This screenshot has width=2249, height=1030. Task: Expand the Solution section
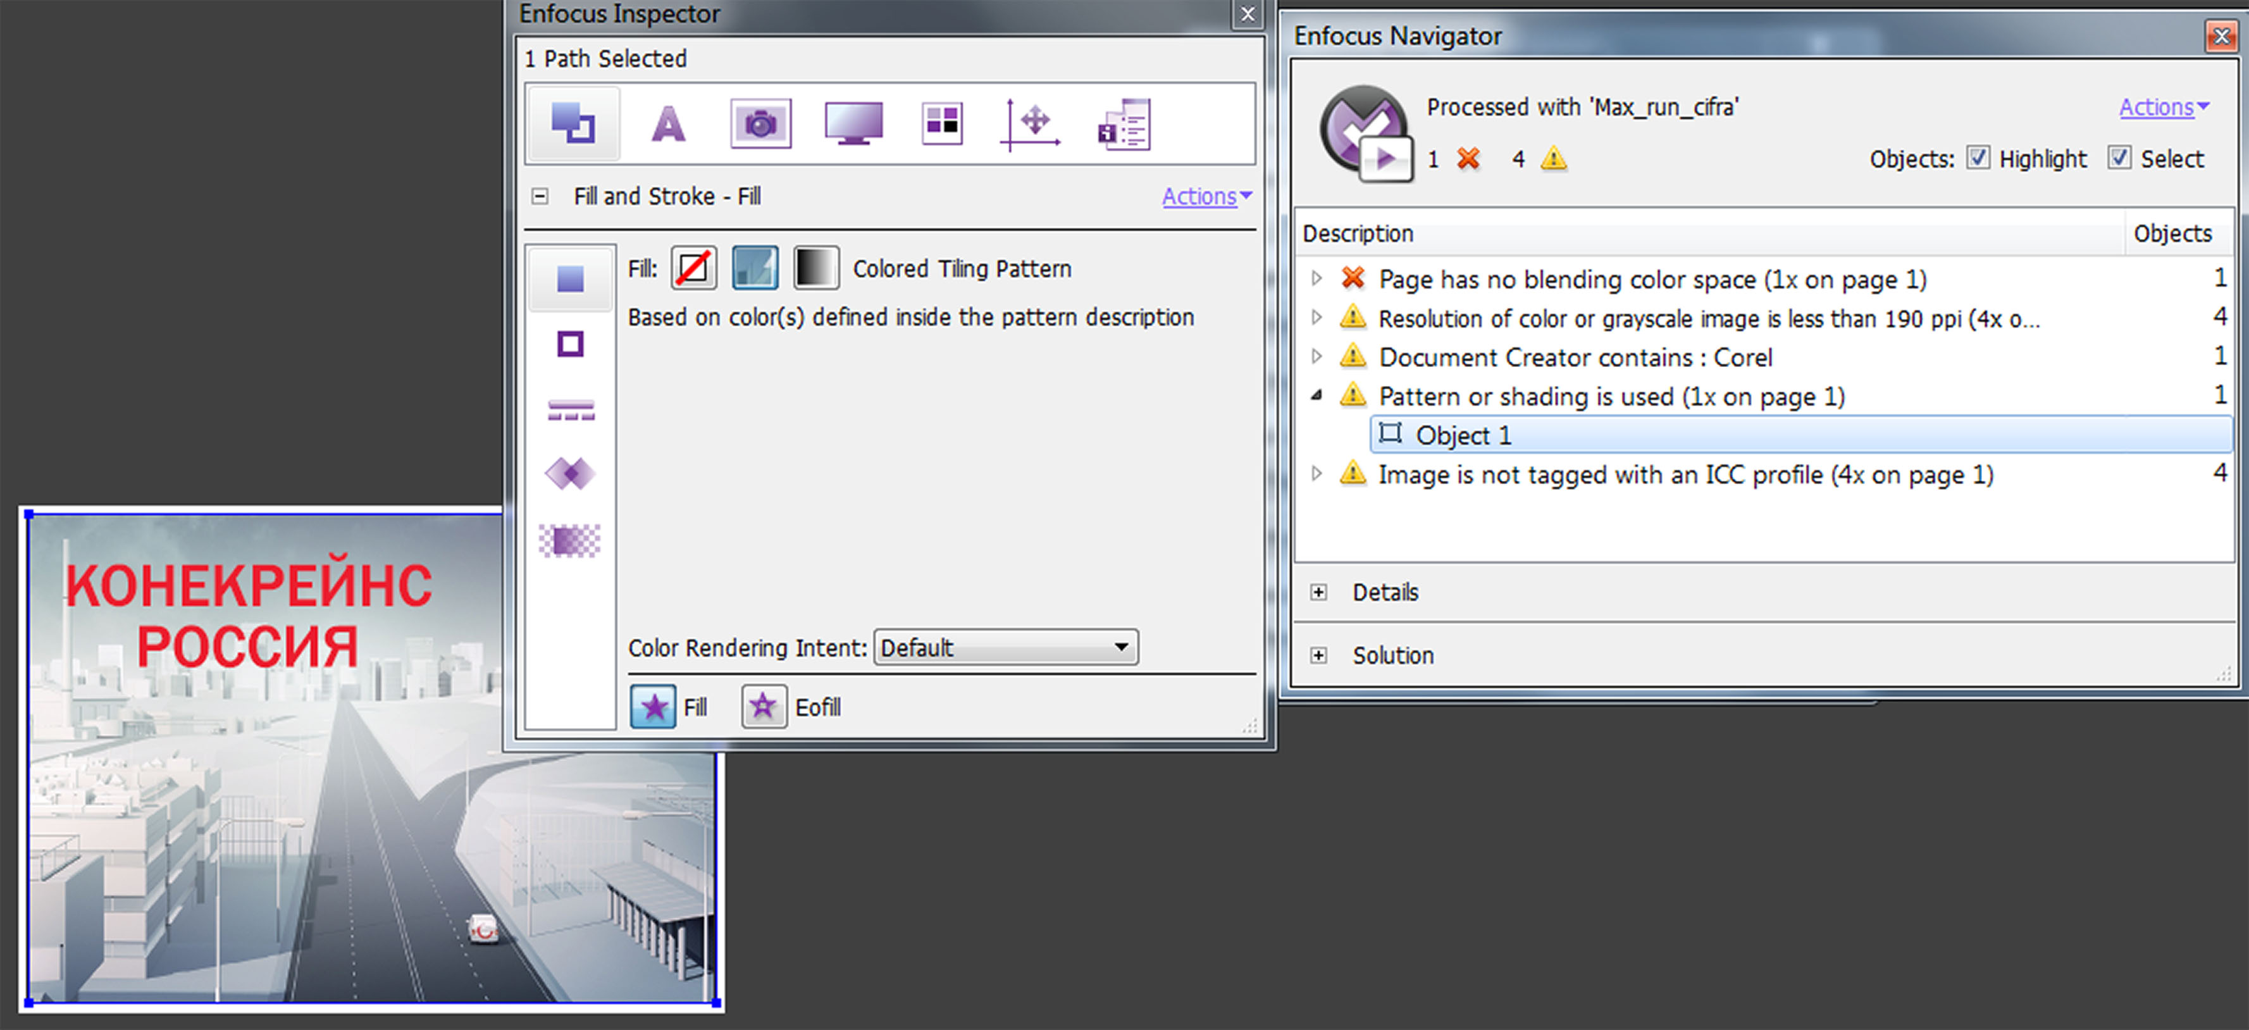click(x=1318, y=655)
